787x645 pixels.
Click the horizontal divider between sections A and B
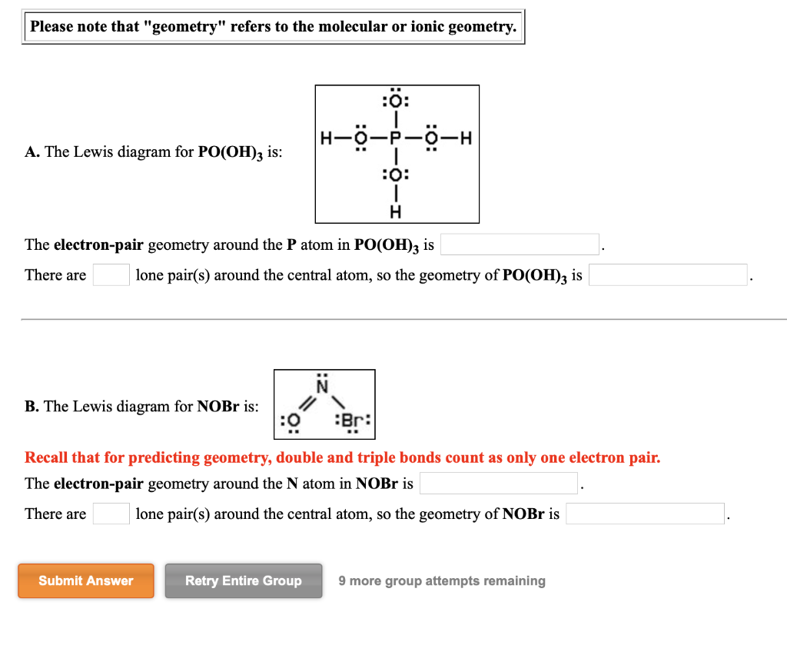393,318
